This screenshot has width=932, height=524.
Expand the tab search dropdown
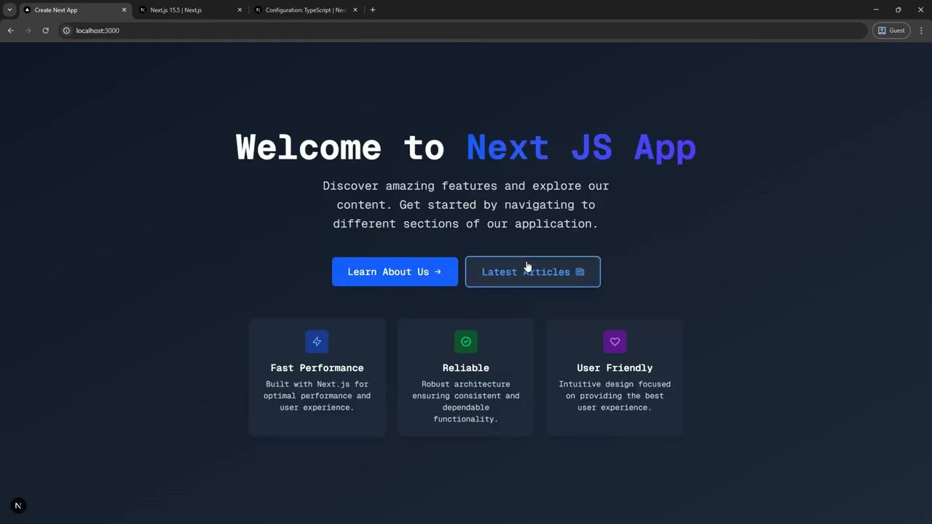(x=9, y=10)
